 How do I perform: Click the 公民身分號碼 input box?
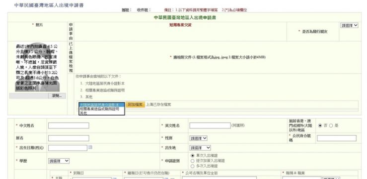point(337,138)
